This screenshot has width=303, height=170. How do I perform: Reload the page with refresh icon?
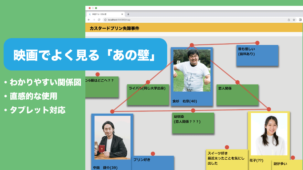tap(99, 20)
